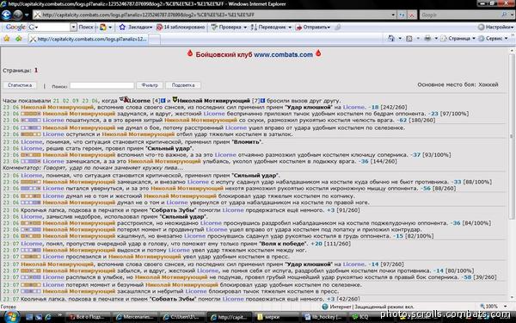Image resolution: width=516 pixels, height=323 pixels.
Task: Click the zoom level 100% control in status bar
Action: (x=493, y=307)
